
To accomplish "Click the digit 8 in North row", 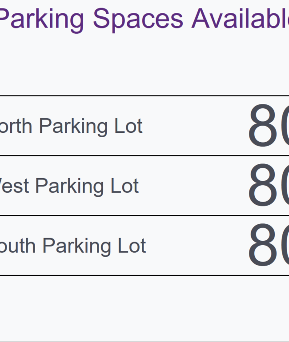I will 263,126.
